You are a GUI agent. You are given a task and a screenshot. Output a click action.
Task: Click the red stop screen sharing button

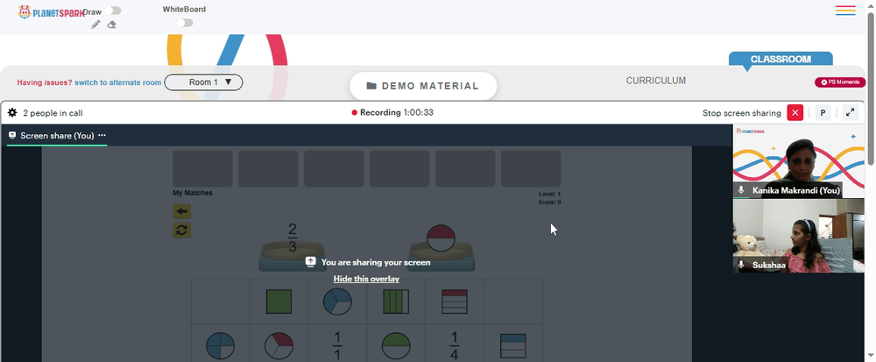795,113
